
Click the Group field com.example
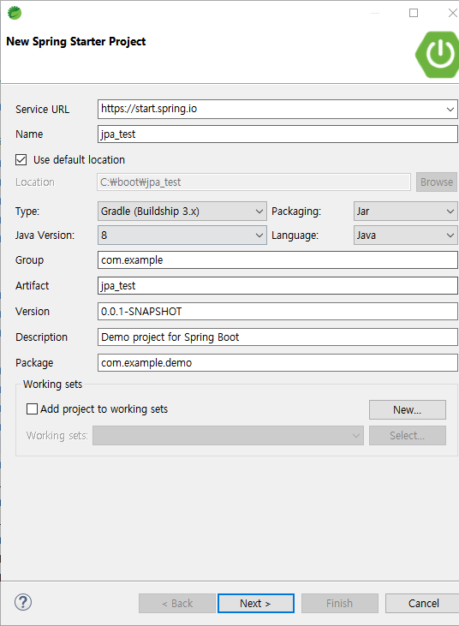[277, 259]
